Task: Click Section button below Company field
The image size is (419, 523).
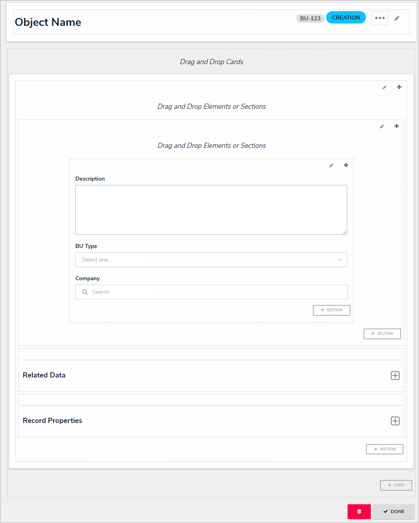Action: tap(331, 310)
